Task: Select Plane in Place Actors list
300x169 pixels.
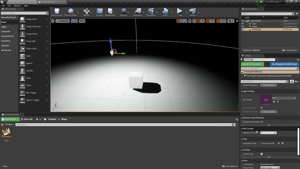Action: tap(34, 85)
